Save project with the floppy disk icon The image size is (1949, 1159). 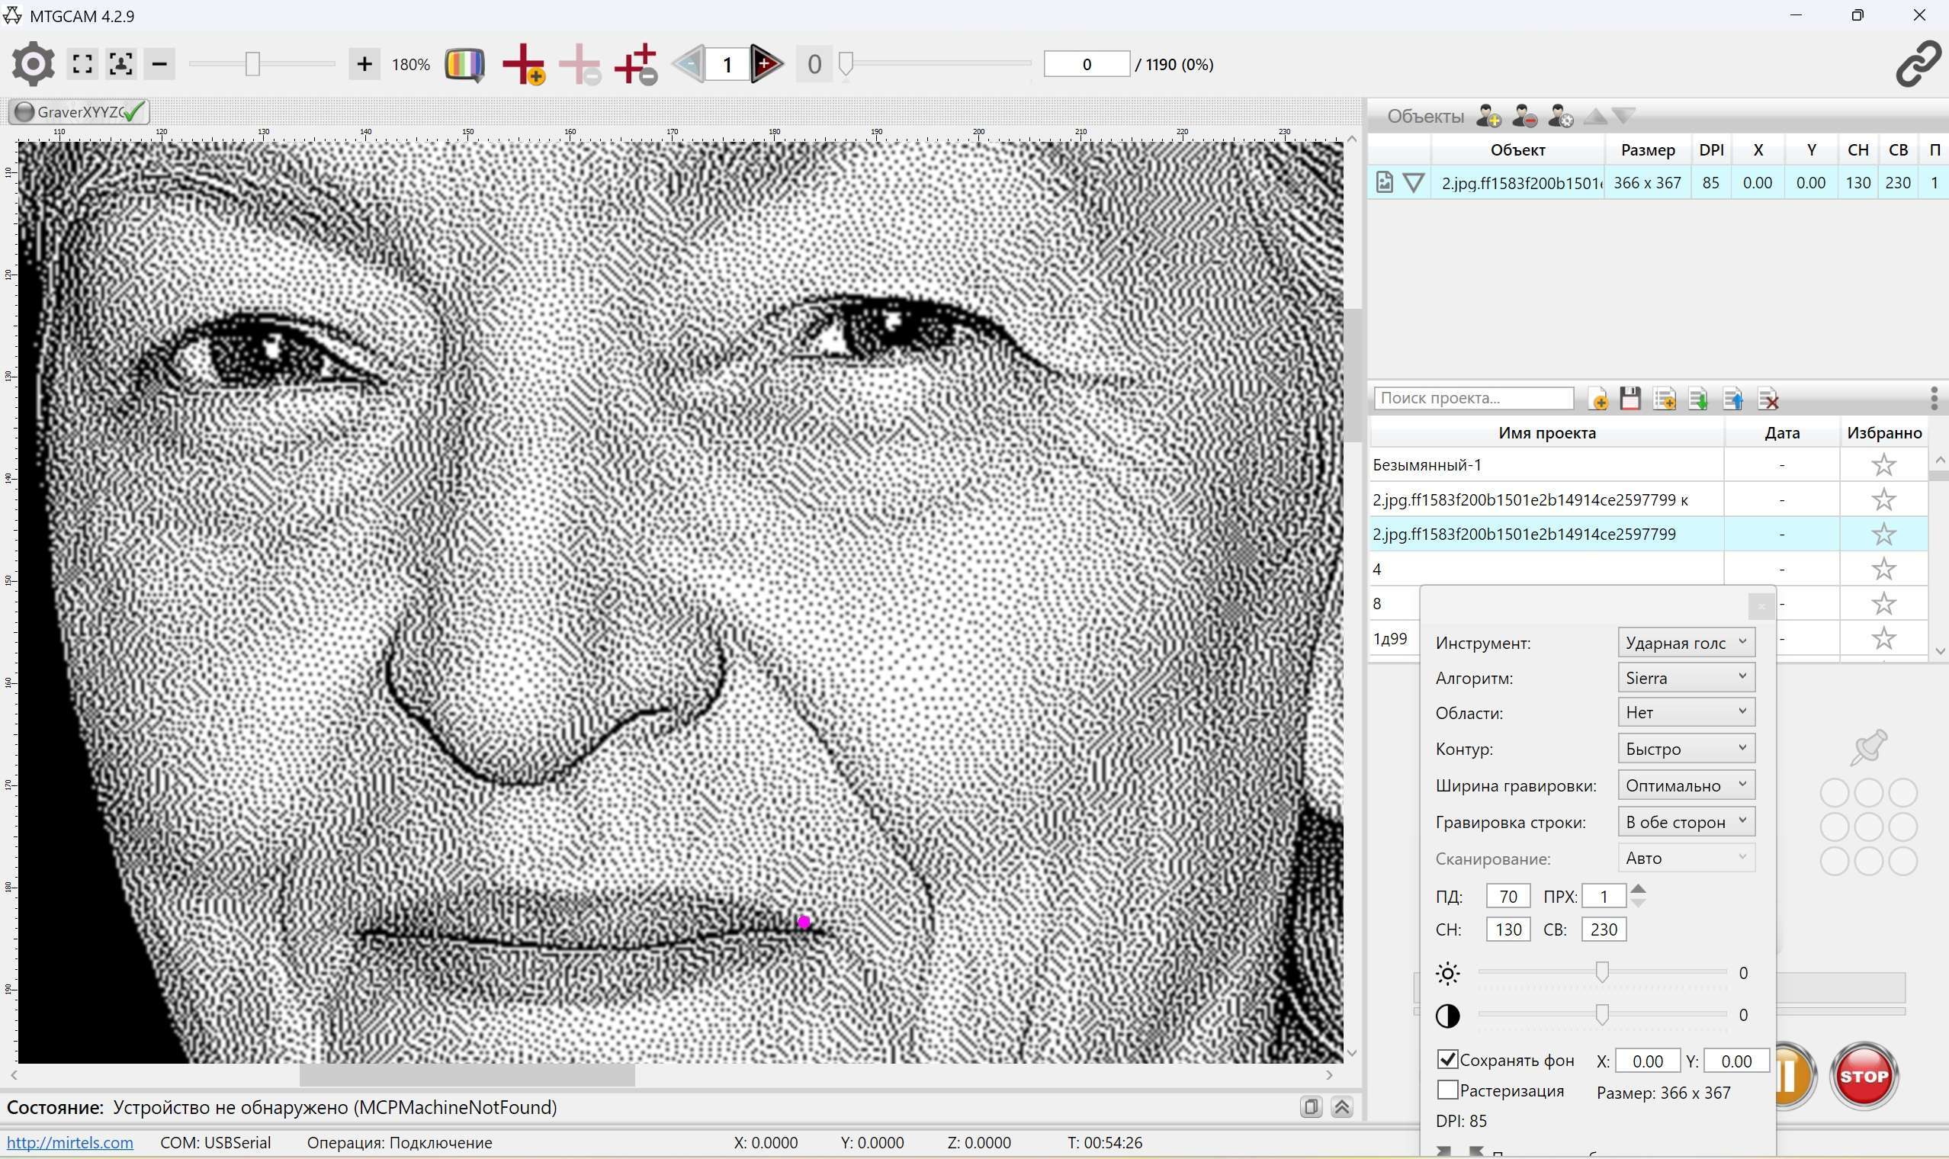[1630, 398]
